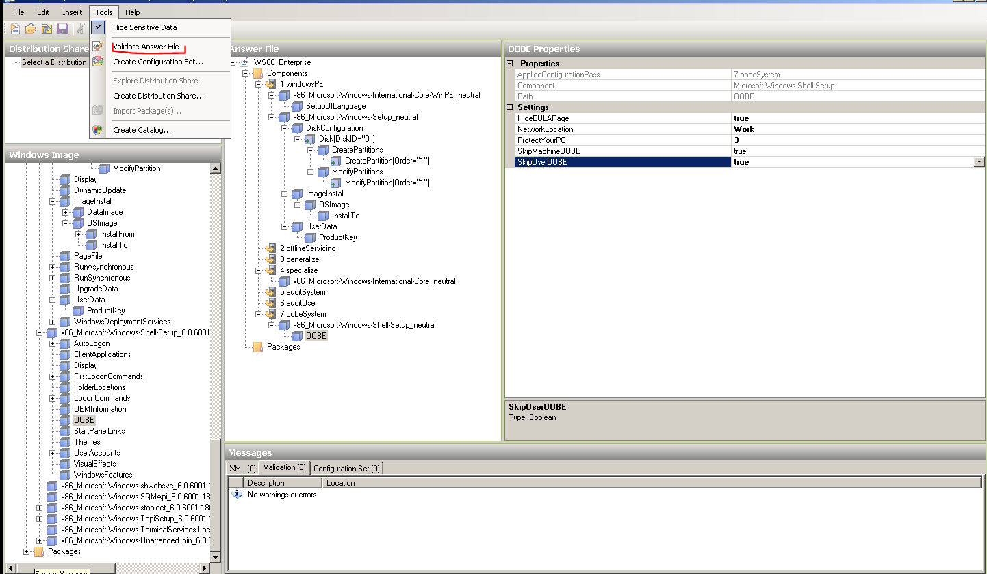Image resolution: width=987 pixels, height=574 pixels.
Task: Open the Insert menu
Action: (x=72, y=12)
